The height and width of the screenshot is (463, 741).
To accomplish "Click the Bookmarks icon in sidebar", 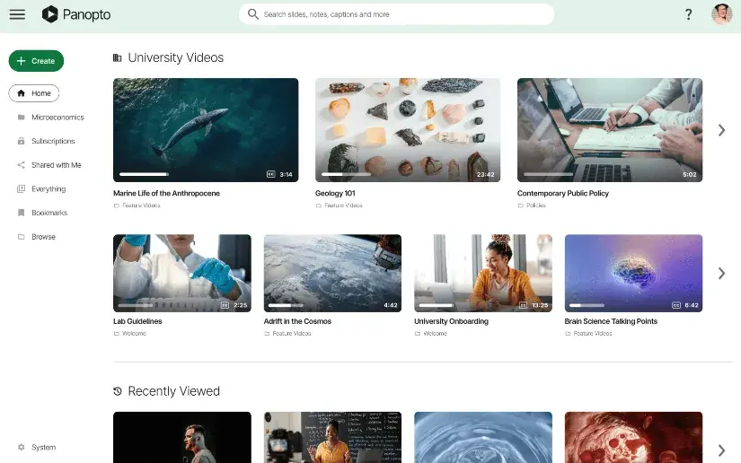I will [22, 213].
